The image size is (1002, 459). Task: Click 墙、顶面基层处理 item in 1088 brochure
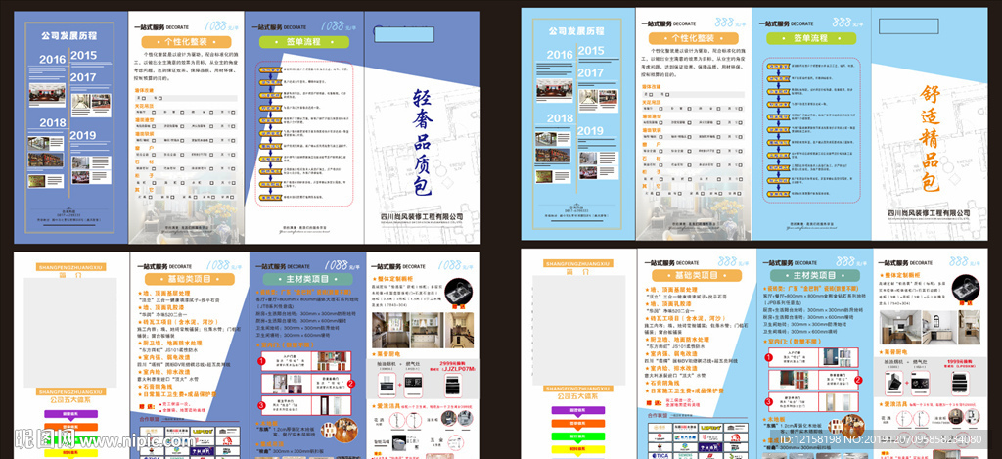pyautogui.click(x=165, y=293)
